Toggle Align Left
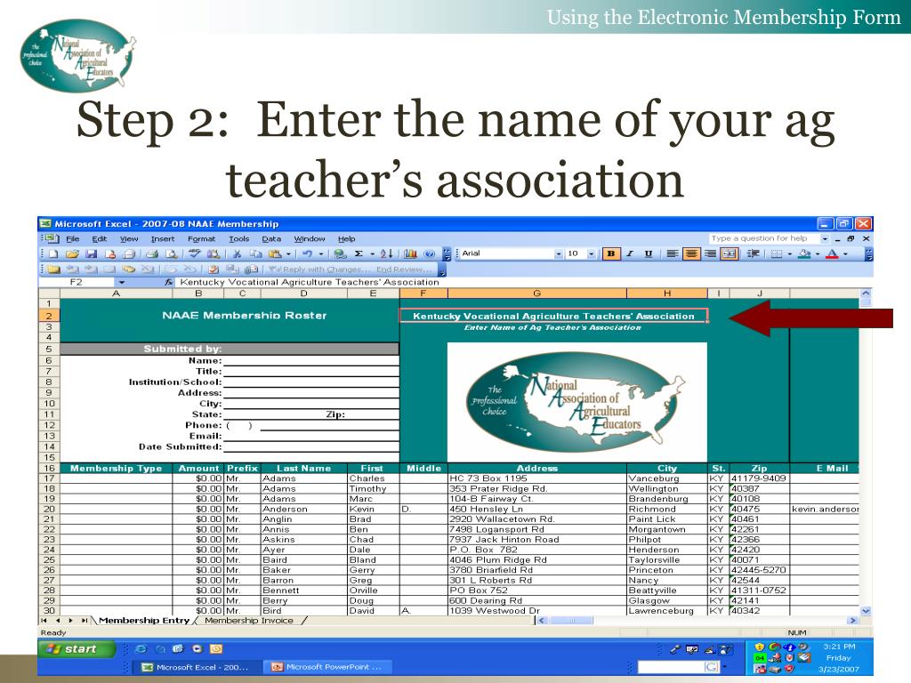The image size is (911, 683). tap(673, 253)
